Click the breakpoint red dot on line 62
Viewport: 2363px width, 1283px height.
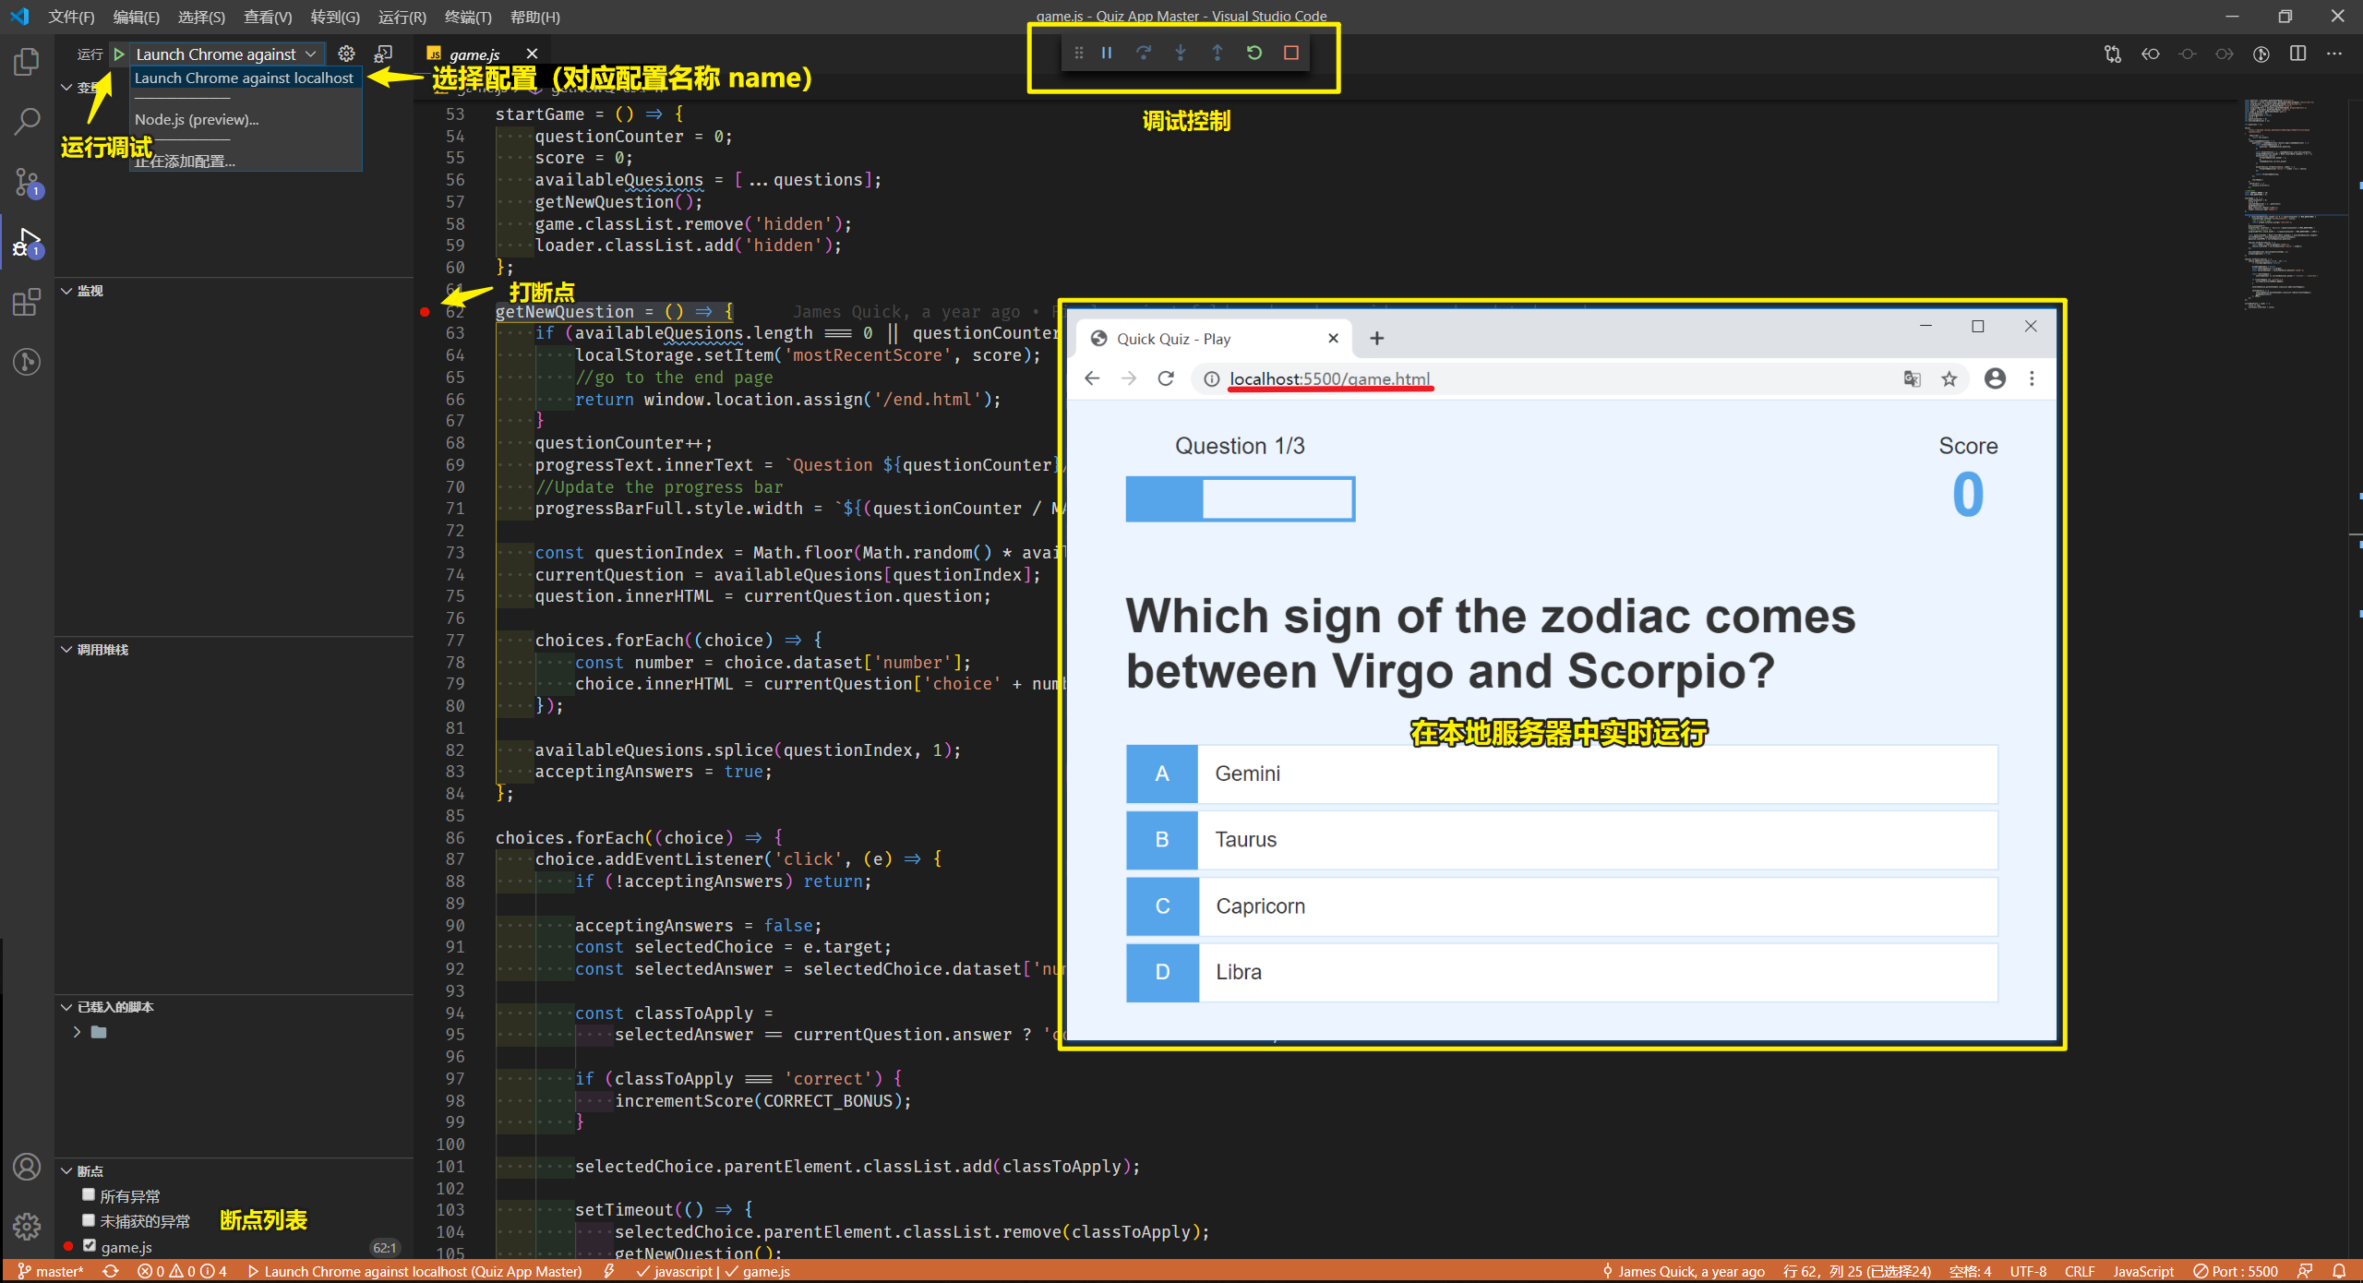[x=426, y=311]
